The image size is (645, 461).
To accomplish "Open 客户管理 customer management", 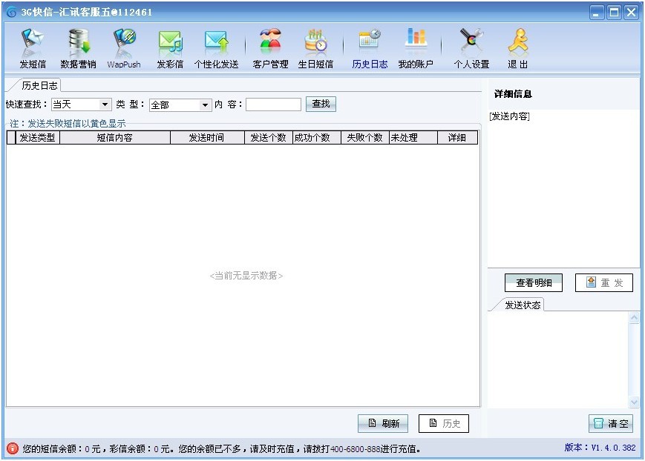I will [270, 48].
